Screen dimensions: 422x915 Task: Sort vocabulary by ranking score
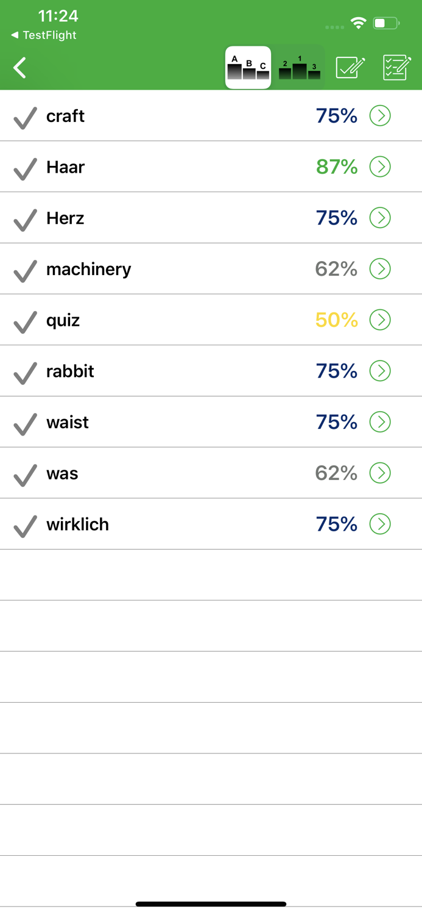(x=298, y=67)
